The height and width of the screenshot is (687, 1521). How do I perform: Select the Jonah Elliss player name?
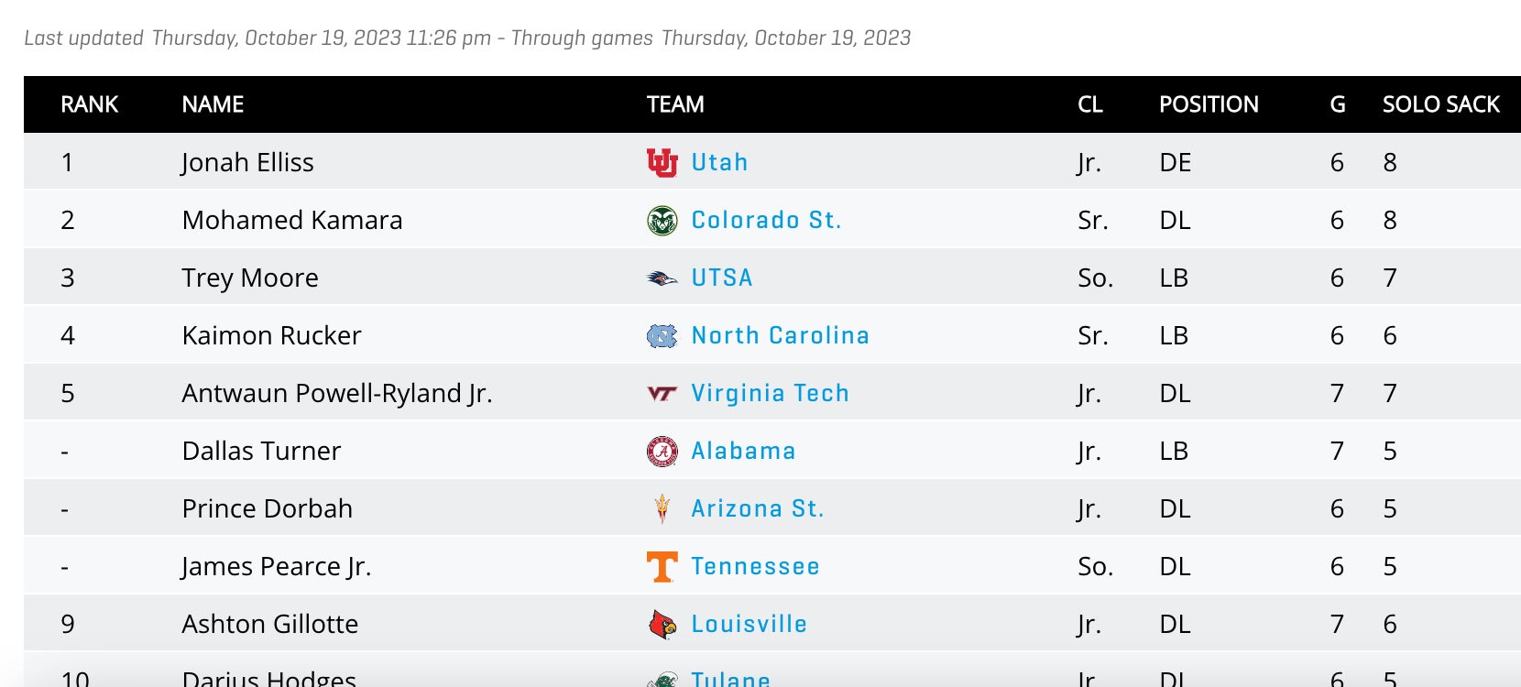click(247, 162)
